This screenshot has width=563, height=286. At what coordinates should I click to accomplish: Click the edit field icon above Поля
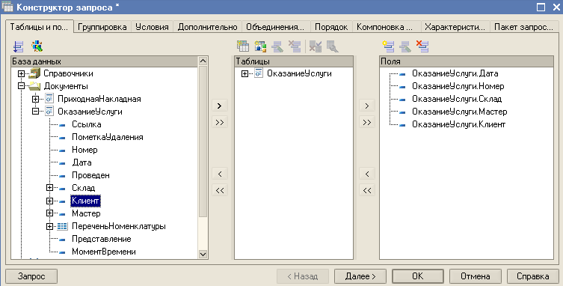tap(405, 46)
